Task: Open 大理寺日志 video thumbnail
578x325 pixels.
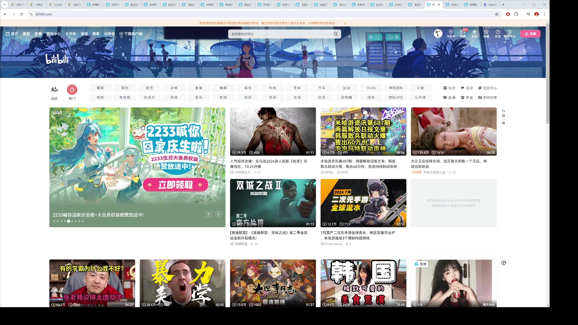Action: (273, 283)
